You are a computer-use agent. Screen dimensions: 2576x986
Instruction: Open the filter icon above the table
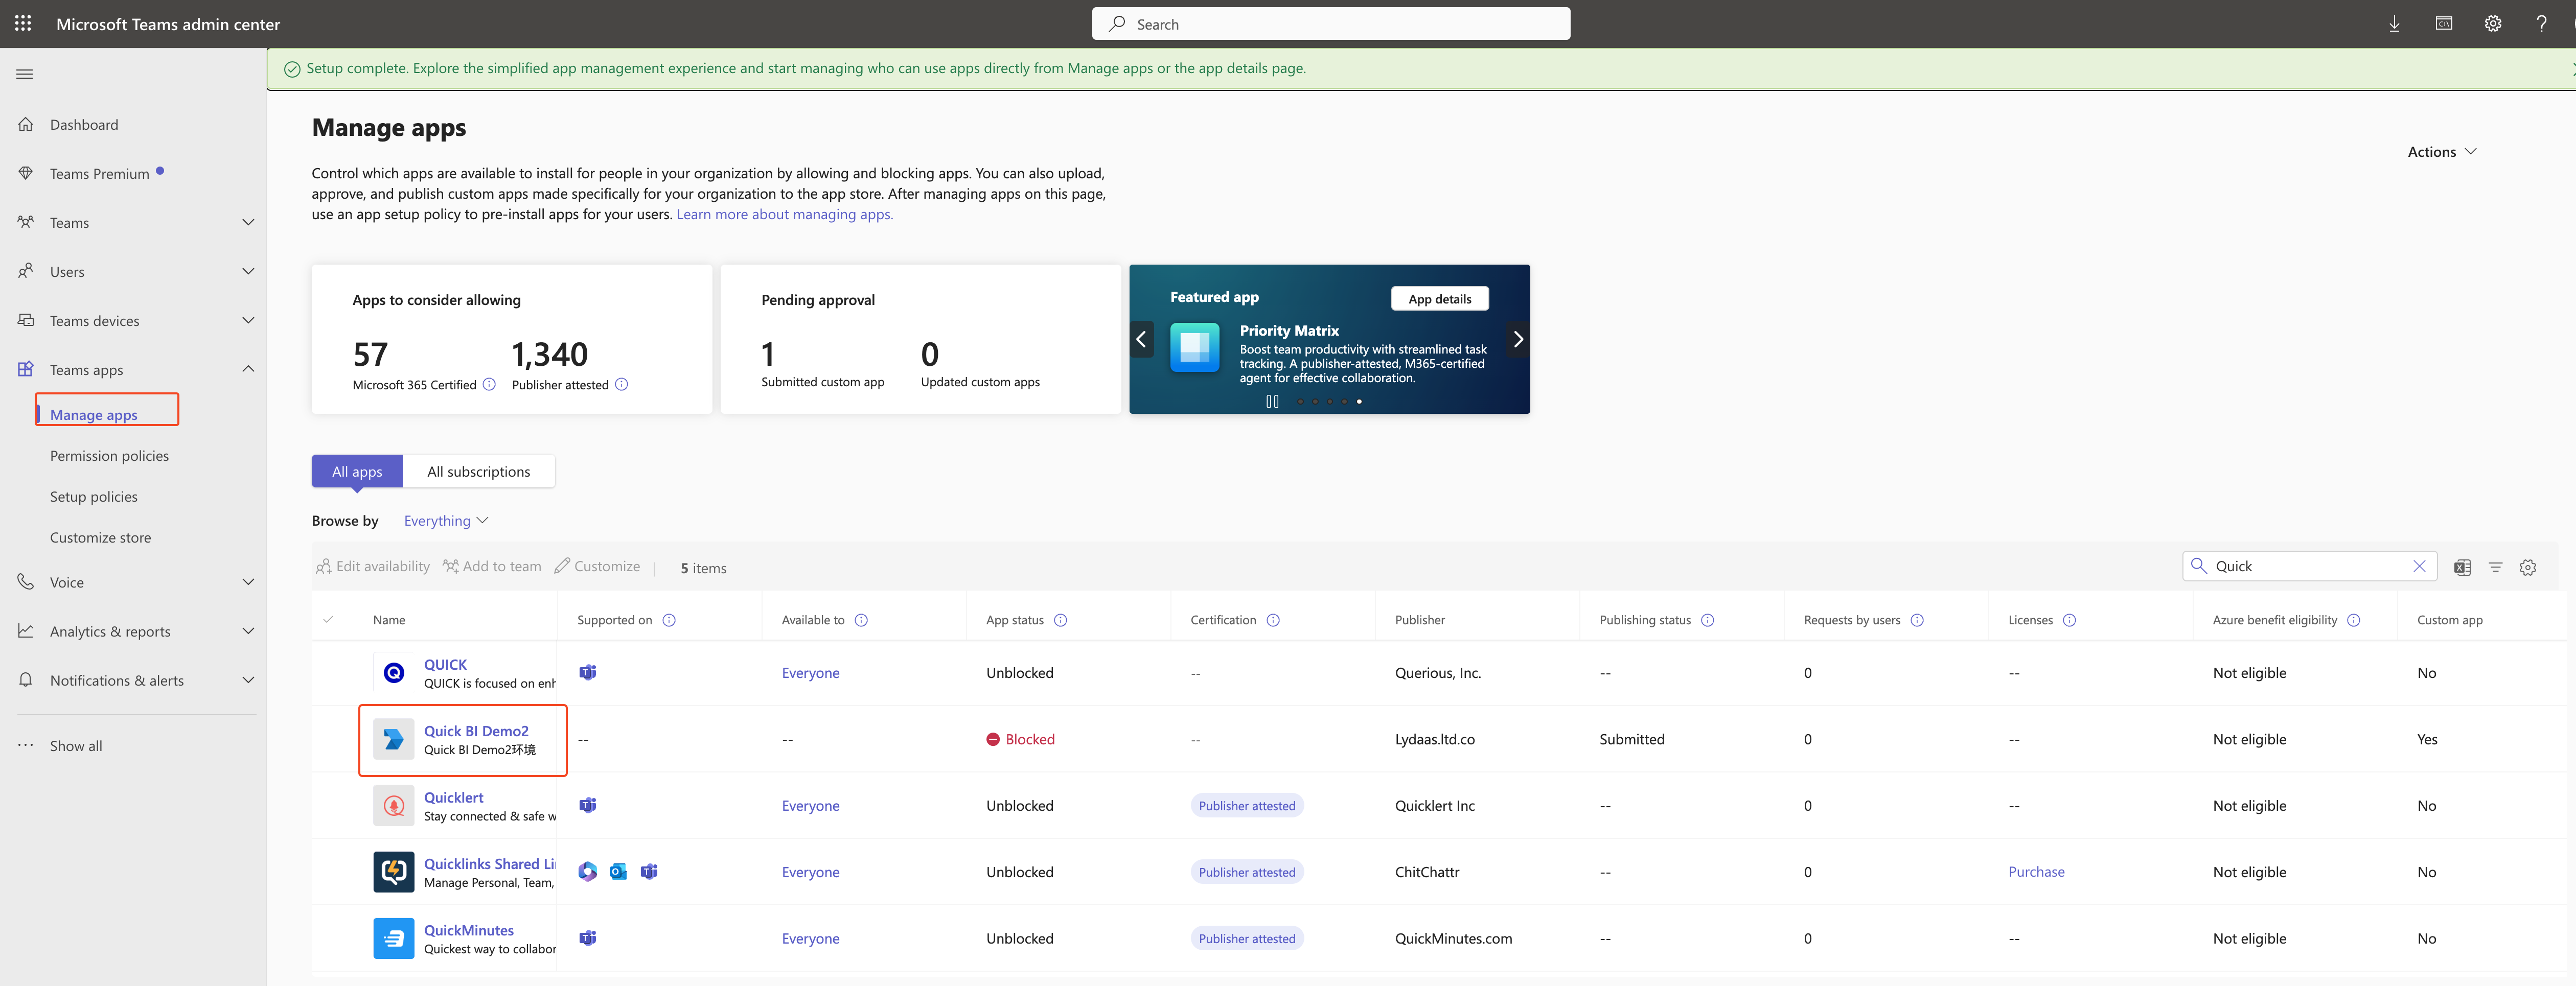[2495, 567]
